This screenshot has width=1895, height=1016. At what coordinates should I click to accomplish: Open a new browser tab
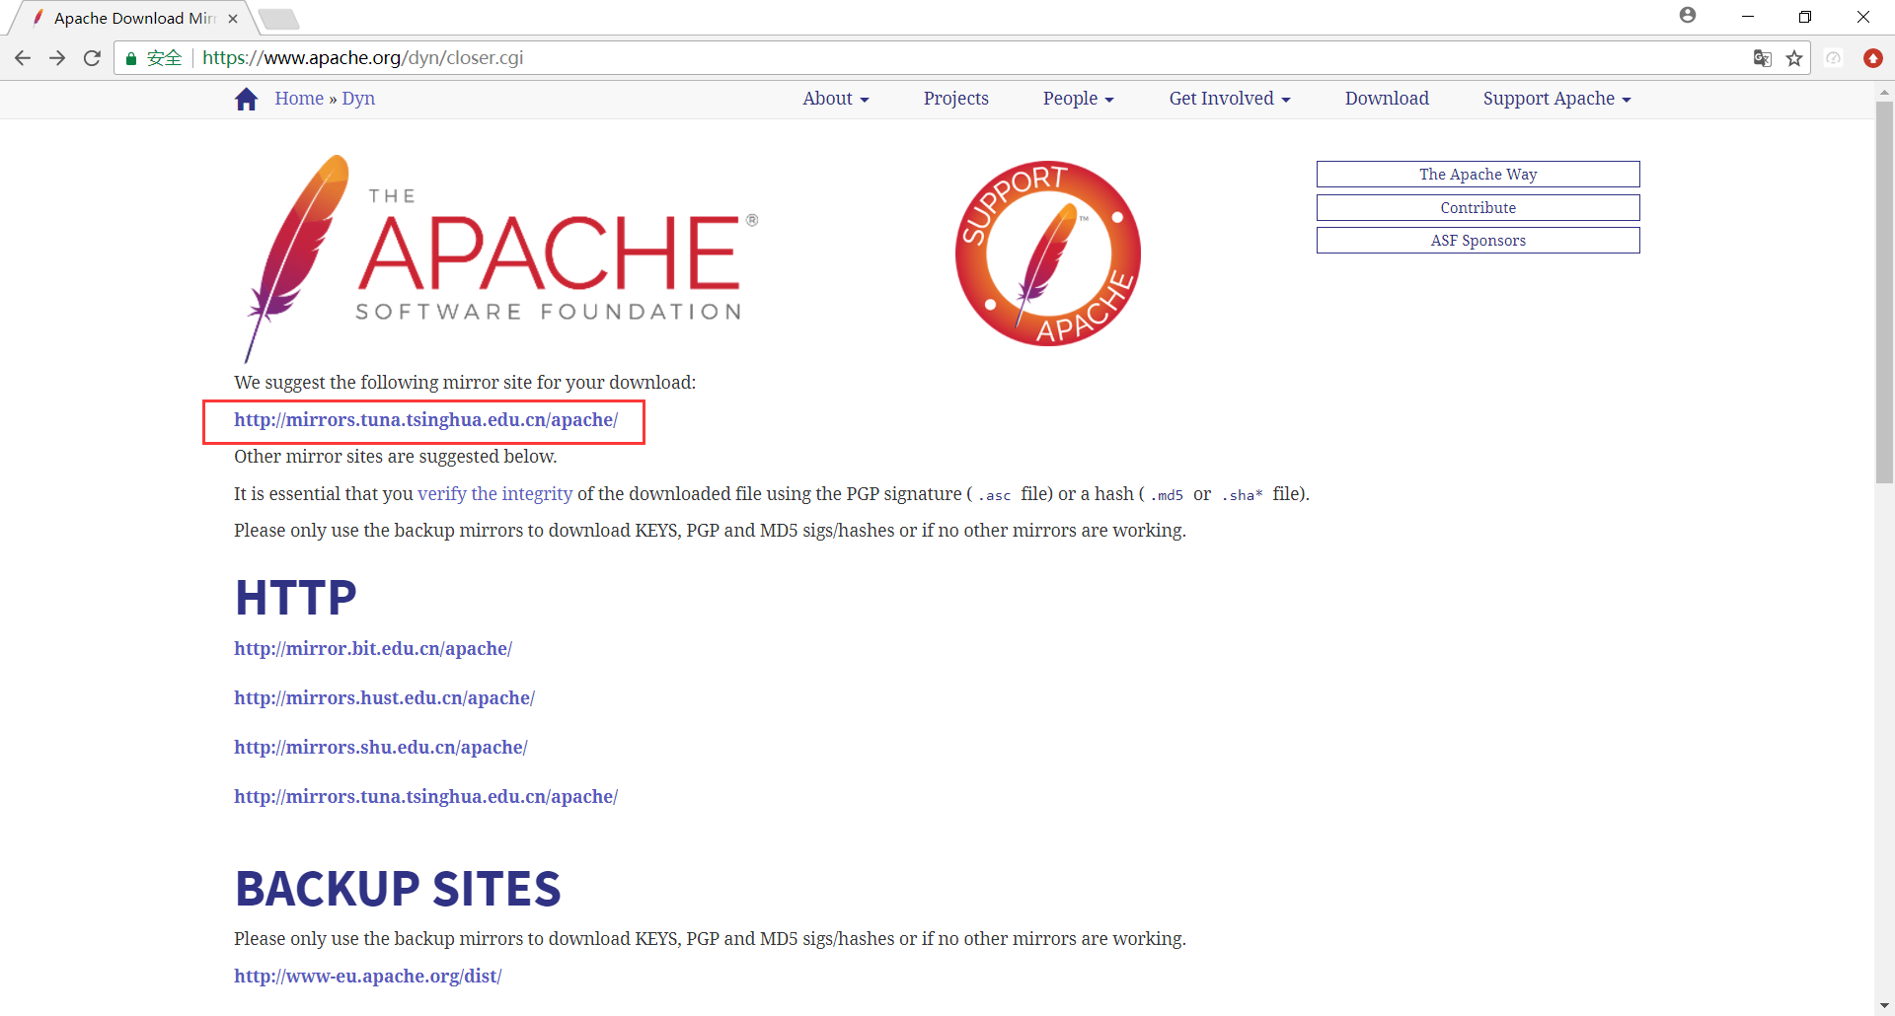[278, 19]
